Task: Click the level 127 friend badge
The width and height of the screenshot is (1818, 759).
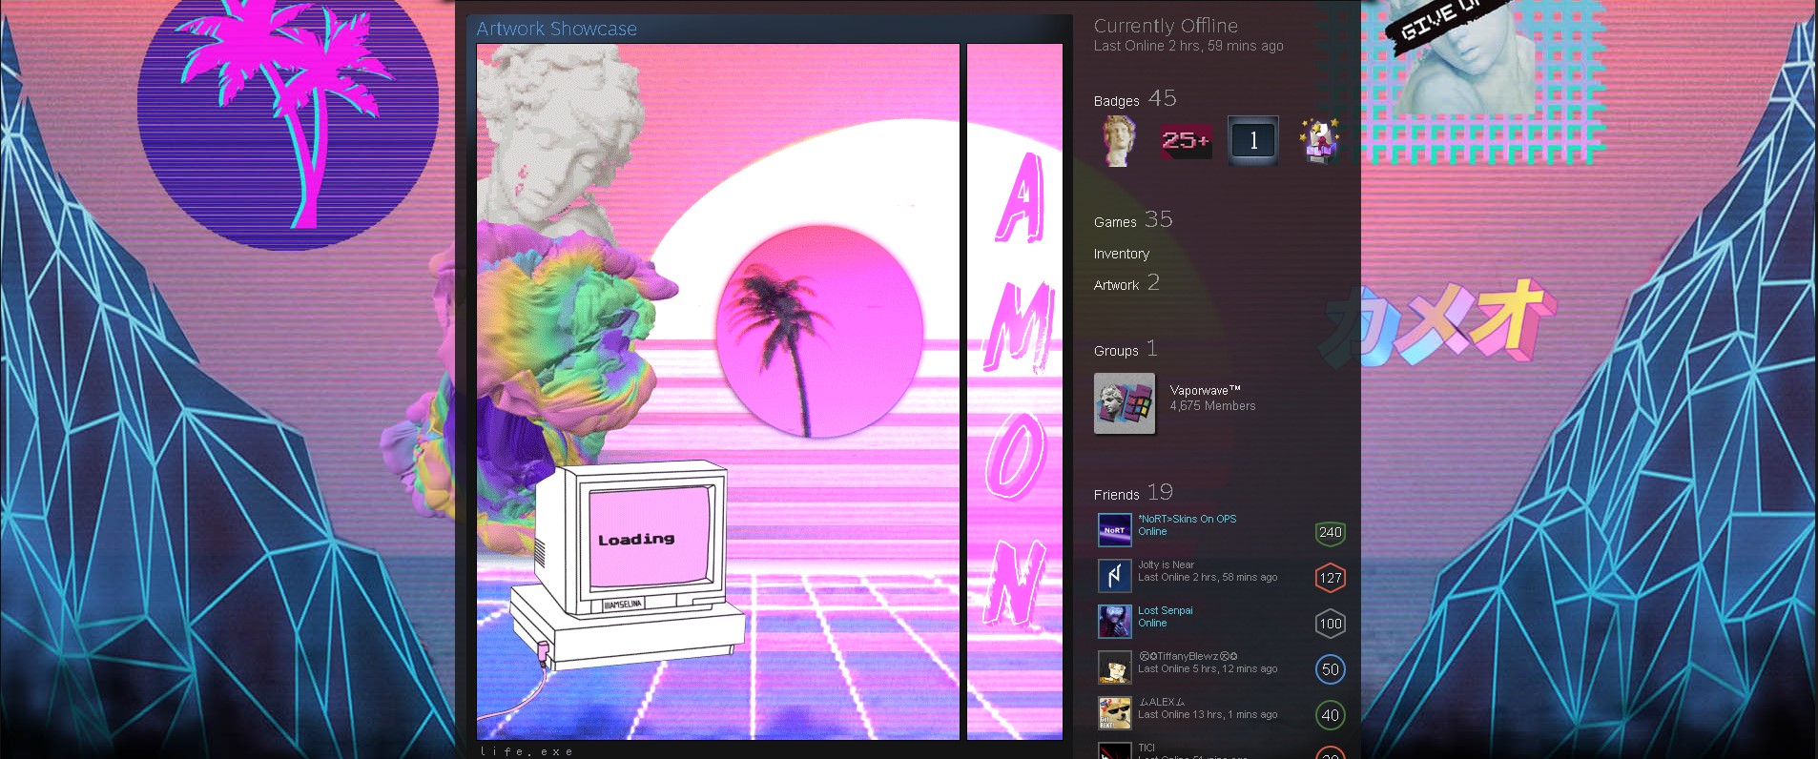Action: tap(1331, 578)
